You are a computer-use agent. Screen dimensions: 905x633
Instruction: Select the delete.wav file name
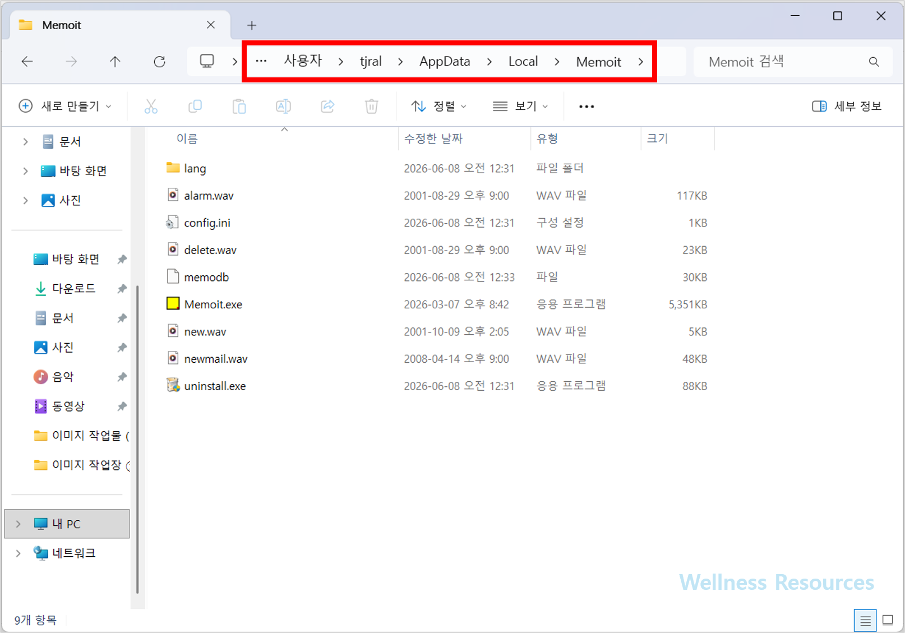210,250
